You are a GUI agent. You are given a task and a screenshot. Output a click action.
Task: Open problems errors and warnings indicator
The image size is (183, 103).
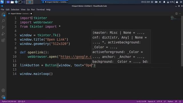point(22,102)
